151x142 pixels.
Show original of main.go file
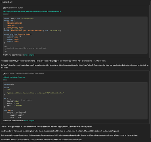[29, 121]
